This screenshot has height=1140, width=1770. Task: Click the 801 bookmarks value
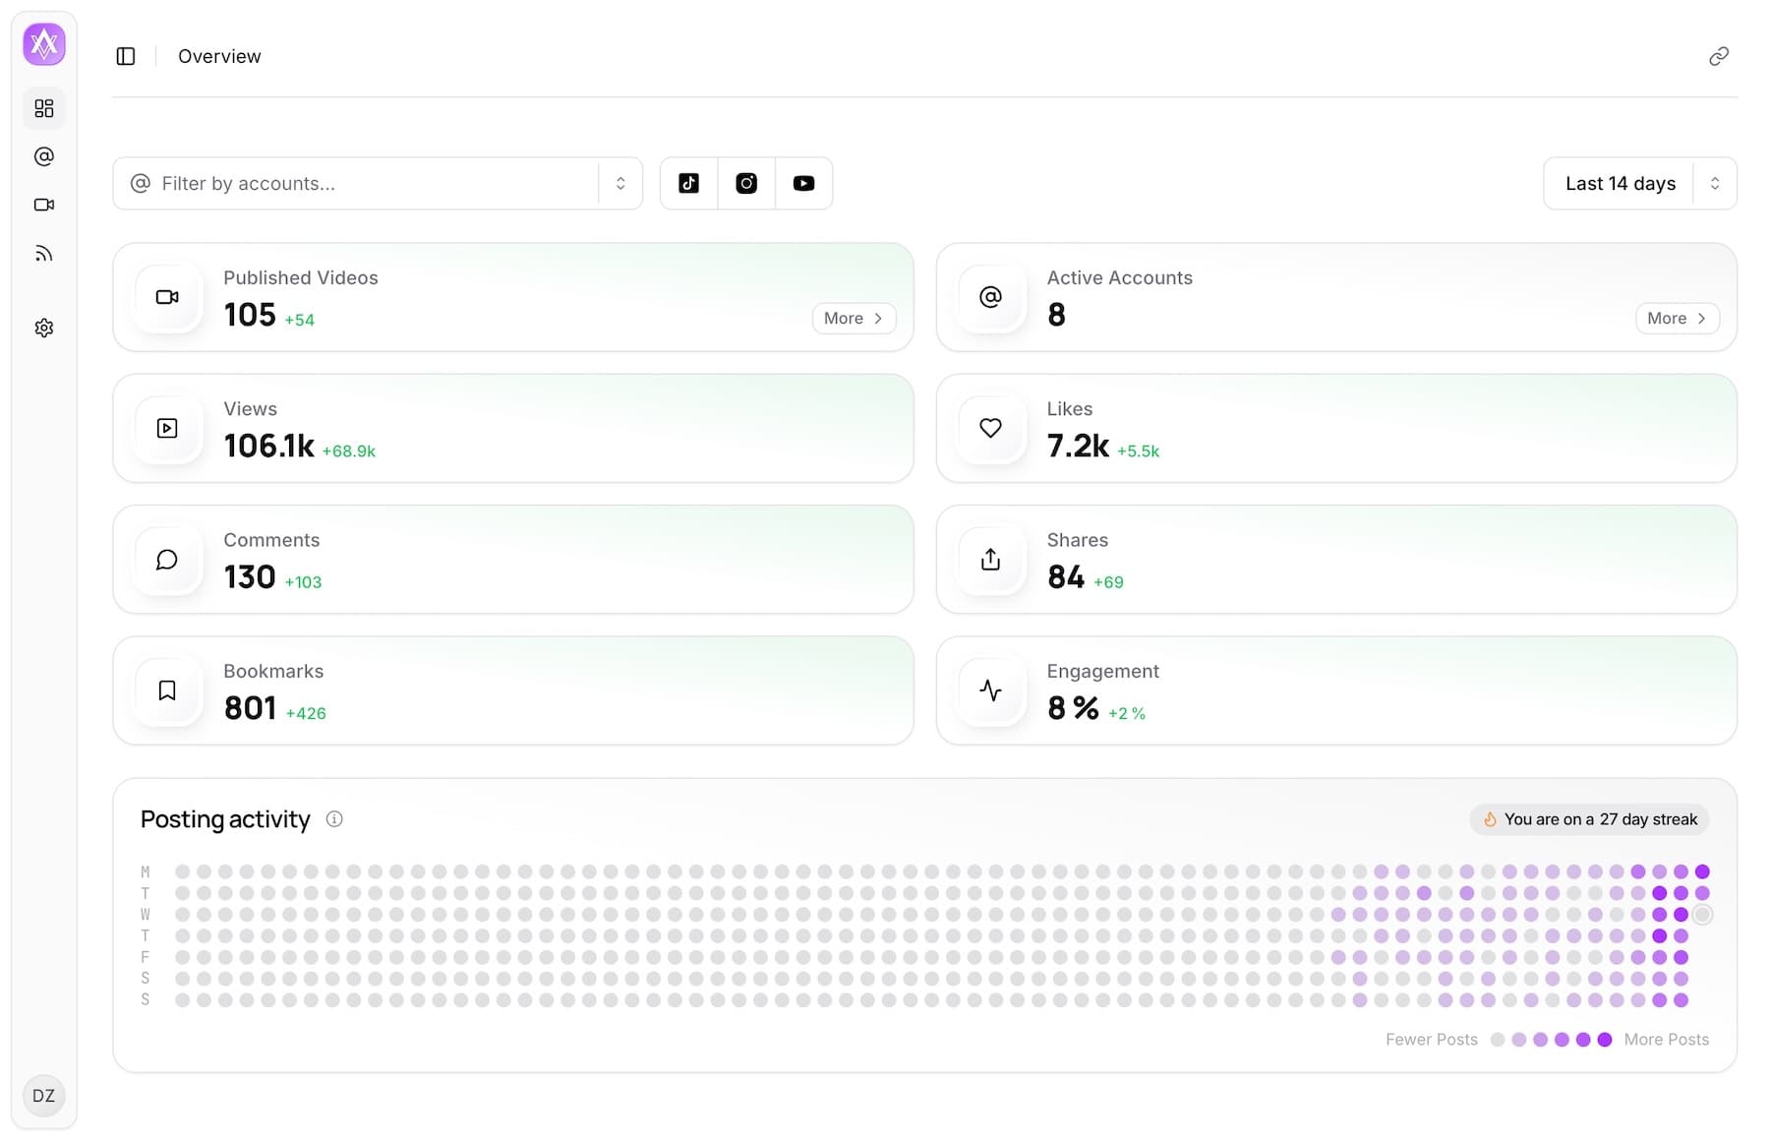point(250,708)
